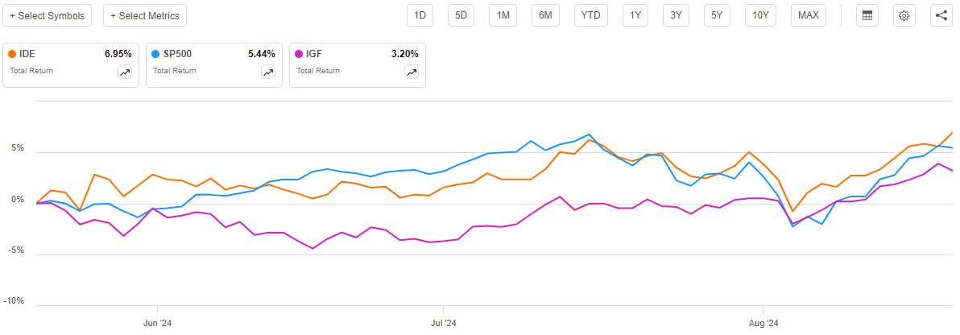Click the IGF total return chart icon
960x335 pixels.
(x=411, y=72)
